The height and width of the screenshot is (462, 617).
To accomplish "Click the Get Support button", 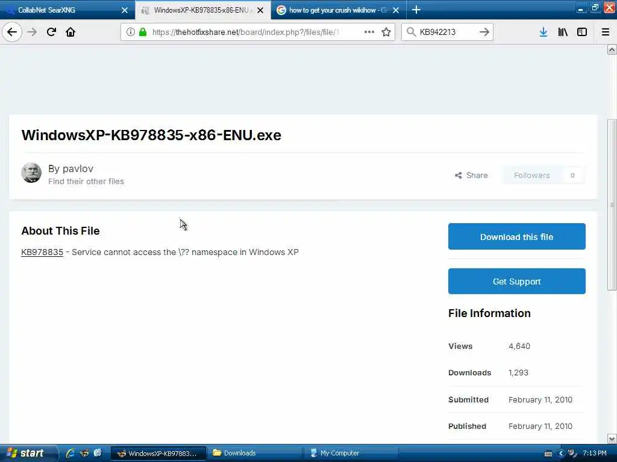I will point(516,282).
